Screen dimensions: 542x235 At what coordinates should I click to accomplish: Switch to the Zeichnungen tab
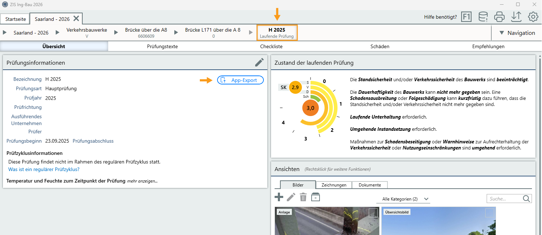click(x=334, y=185)
